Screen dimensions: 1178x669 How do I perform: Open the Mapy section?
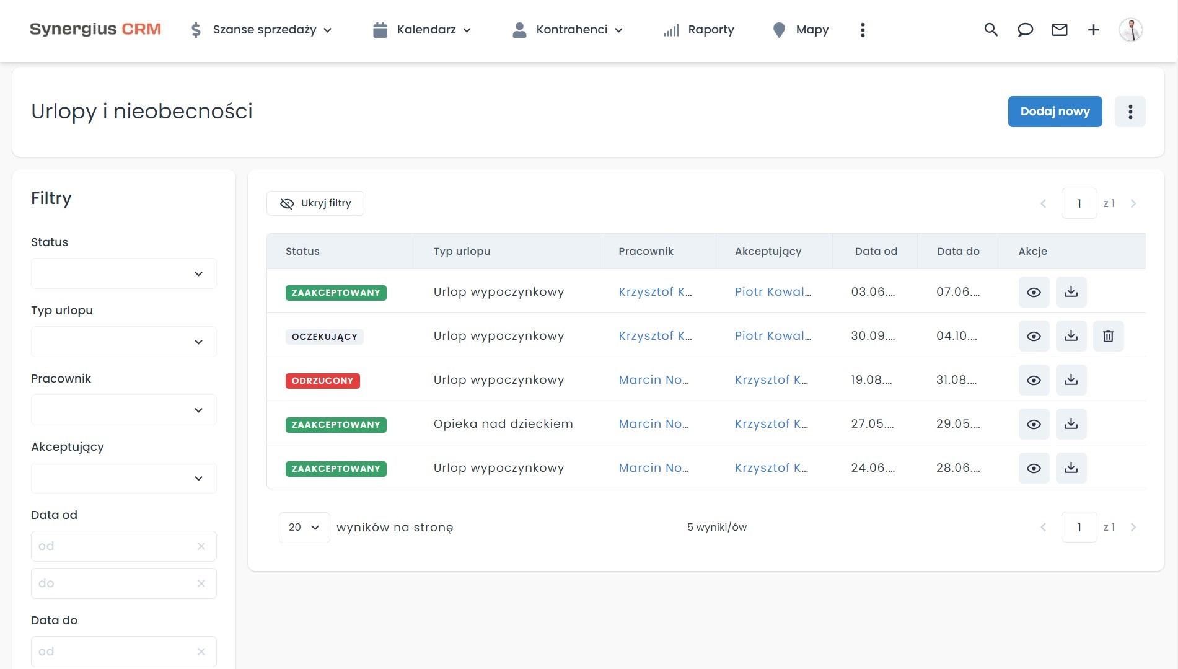801,30
